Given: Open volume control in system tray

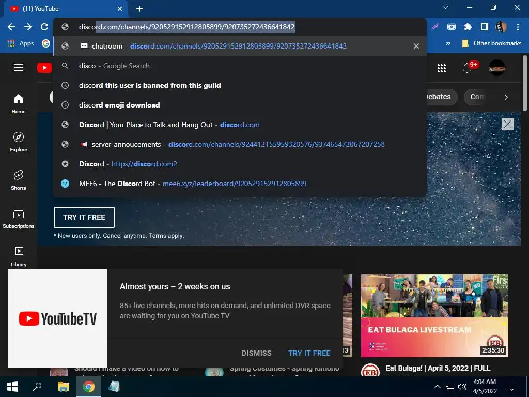Looking at the screenshot, I should coord(462,387).
